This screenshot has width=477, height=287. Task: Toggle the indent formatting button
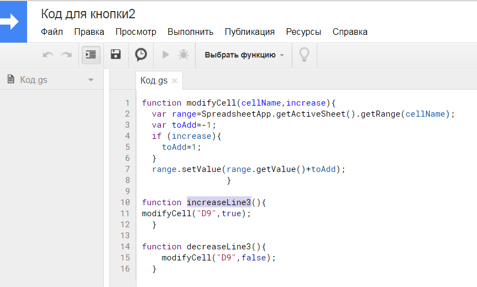pos(91,55)
